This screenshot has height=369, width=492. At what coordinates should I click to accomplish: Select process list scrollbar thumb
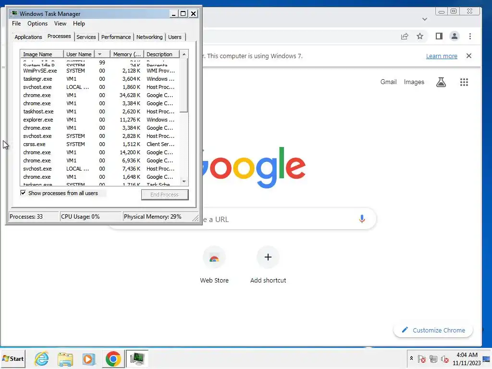pos(184,86)
